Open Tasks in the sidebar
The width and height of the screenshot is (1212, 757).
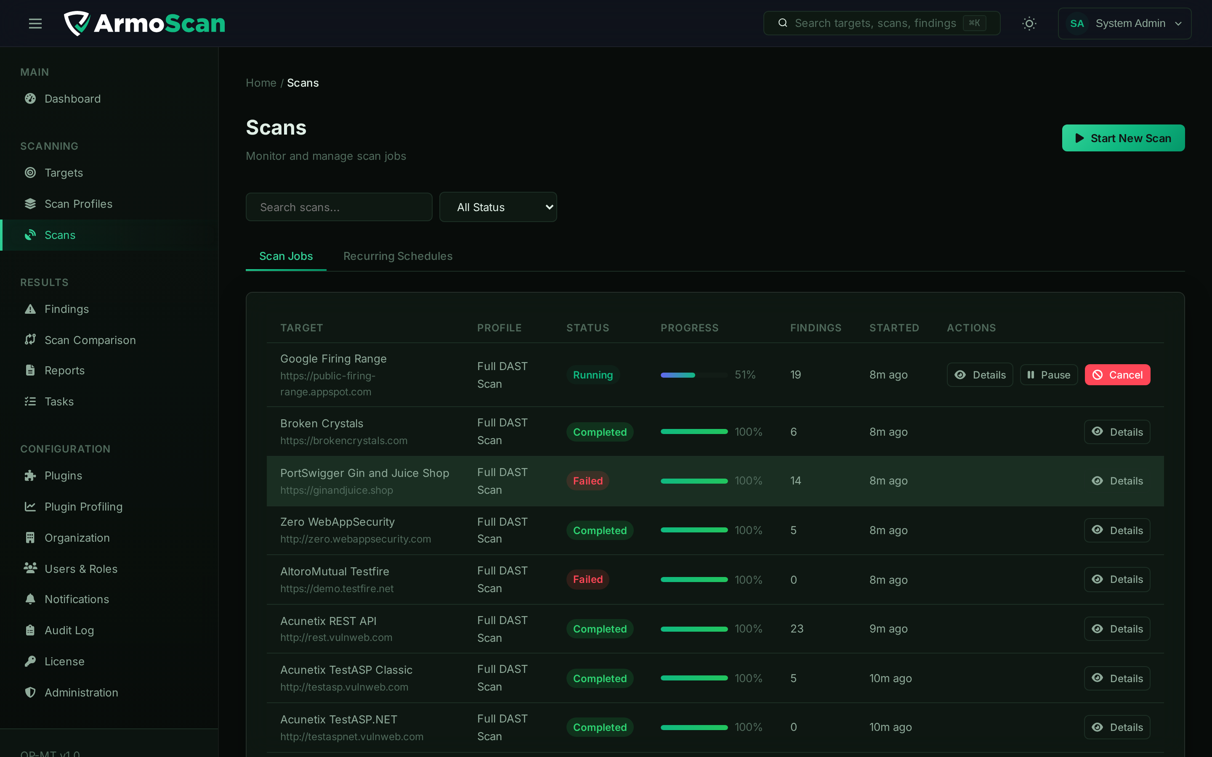(x=109, y=402)
